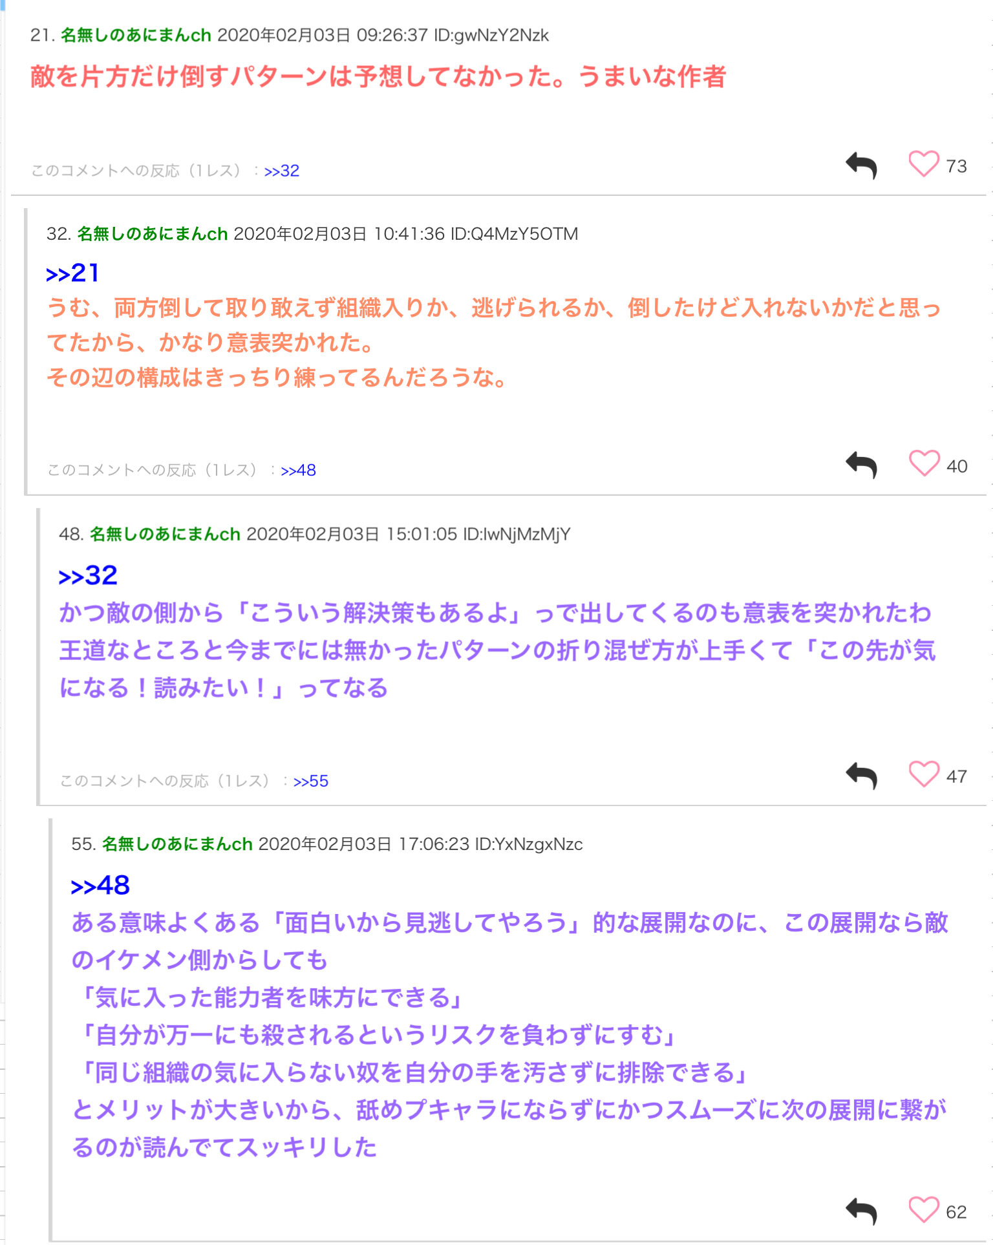Click the poster name on comment 48

[x=165, y=534]
